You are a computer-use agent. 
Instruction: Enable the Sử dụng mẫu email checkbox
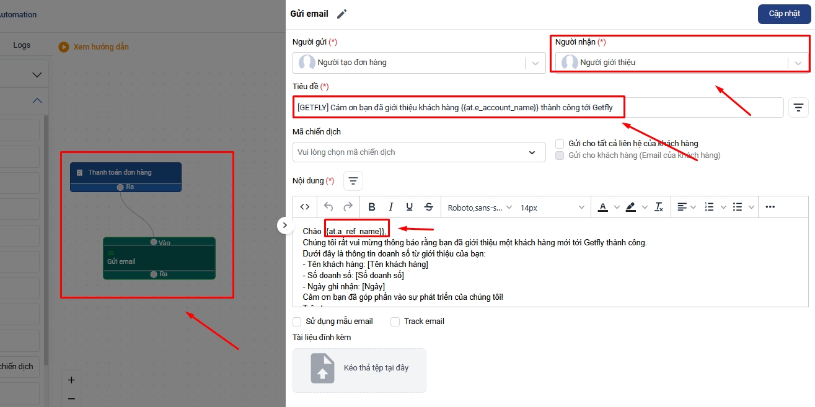[296, 322]
